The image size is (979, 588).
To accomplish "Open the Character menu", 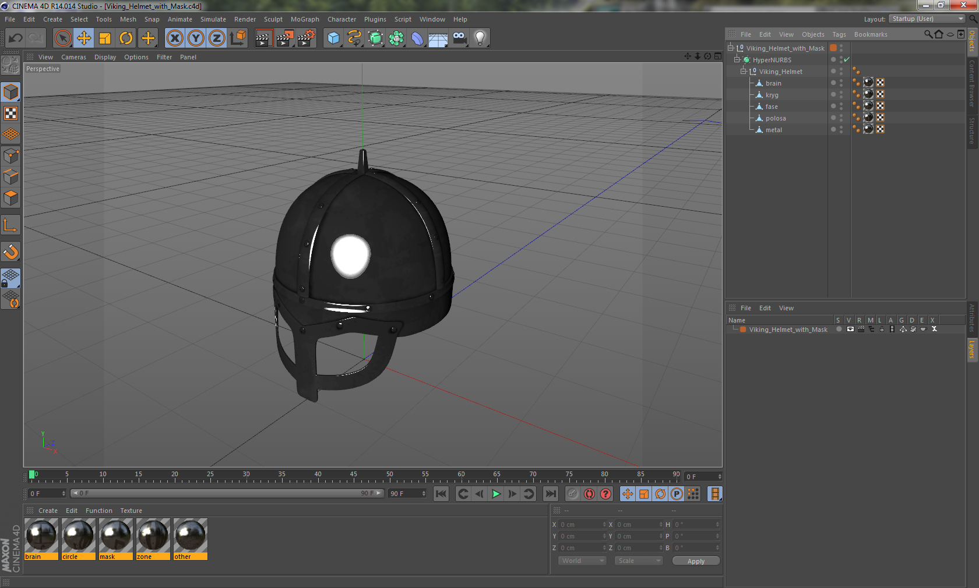I will (x=341, y=19).
